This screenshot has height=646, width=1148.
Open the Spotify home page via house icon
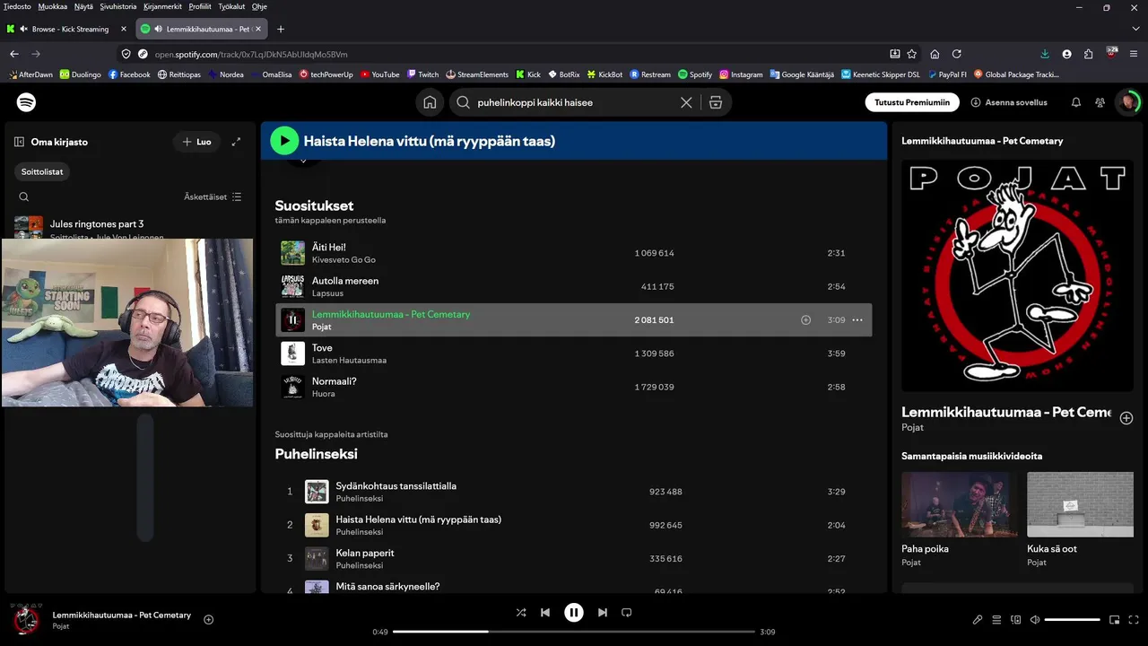coord(430,102)
